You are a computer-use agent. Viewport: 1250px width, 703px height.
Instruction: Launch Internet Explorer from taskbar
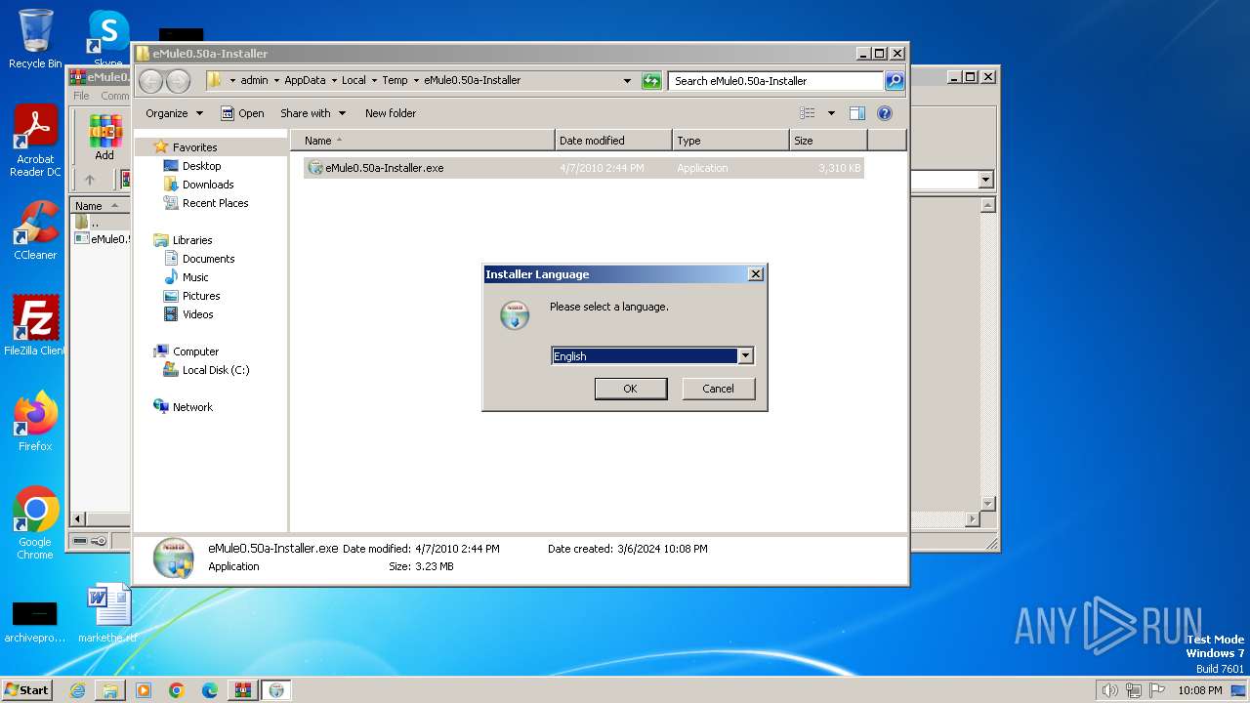[77, 690]
